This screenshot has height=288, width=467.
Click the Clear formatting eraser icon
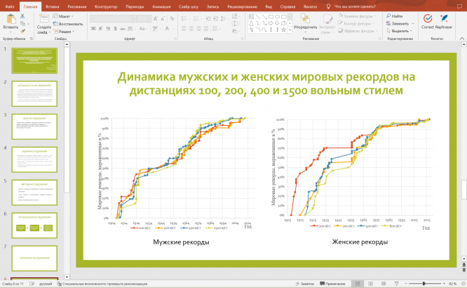pyautogui.click(x=172, y=19)
